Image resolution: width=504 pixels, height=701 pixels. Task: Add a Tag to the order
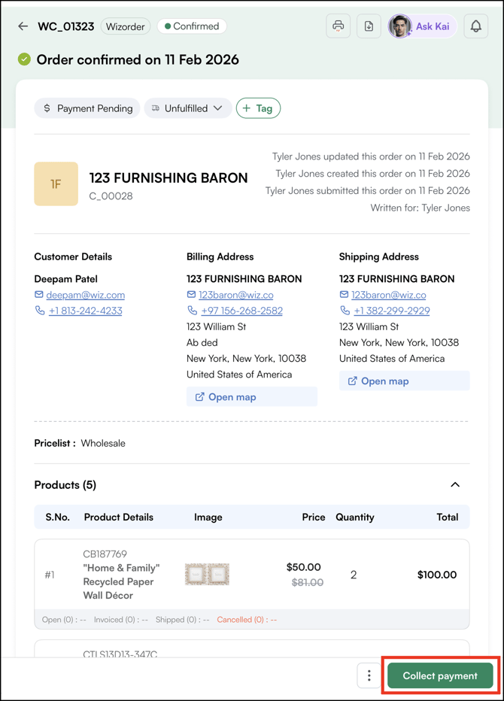[258, 108]
